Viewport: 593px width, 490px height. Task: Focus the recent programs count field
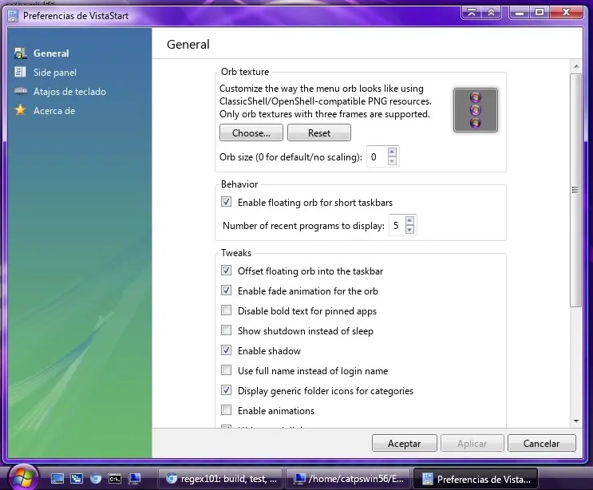click(397, 226)
